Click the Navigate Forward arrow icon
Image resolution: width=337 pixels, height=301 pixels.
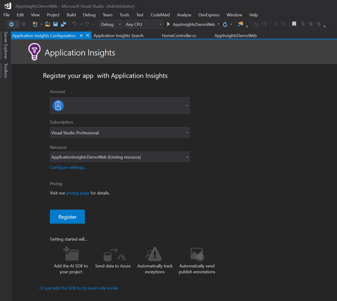point(24,24)
